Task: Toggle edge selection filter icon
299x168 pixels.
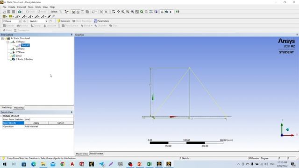Action: pyautogui.click(x=78, y=12)
